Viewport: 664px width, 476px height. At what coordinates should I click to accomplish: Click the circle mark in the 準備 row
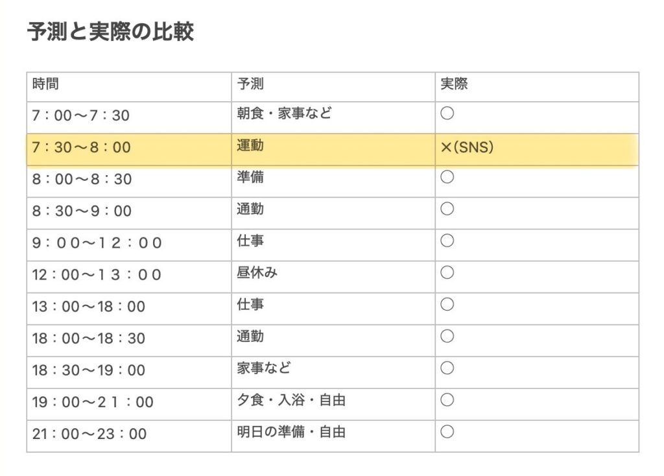(x=447, y=177)
